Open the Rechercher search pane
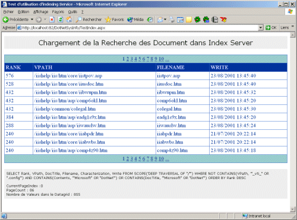The height and width of the screenshot is (220, 297). click(x=89, y=20)
